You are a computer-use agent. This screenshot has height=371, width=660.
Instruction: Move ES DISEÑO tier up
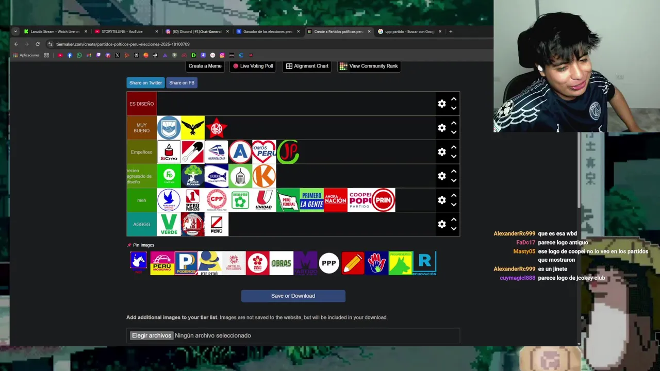click(454, 99)
